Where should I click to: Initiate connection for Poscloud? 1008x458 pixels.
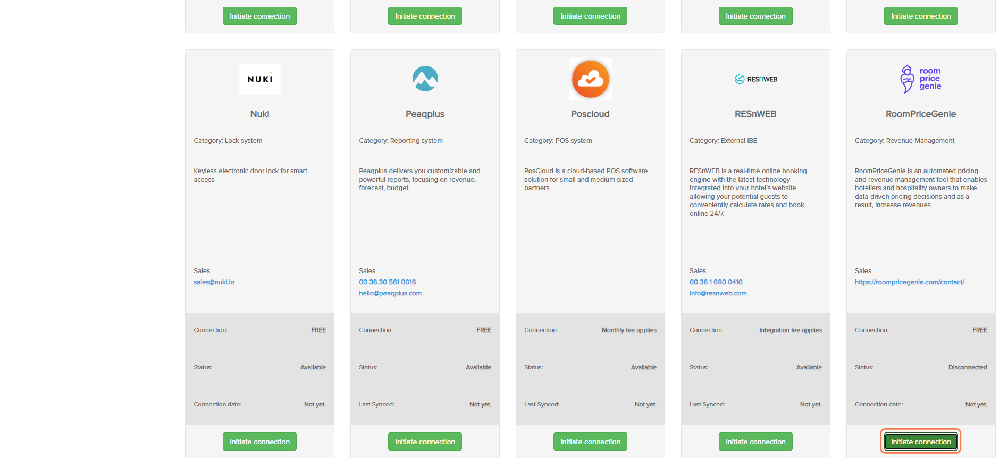click(x=590, y=442)
